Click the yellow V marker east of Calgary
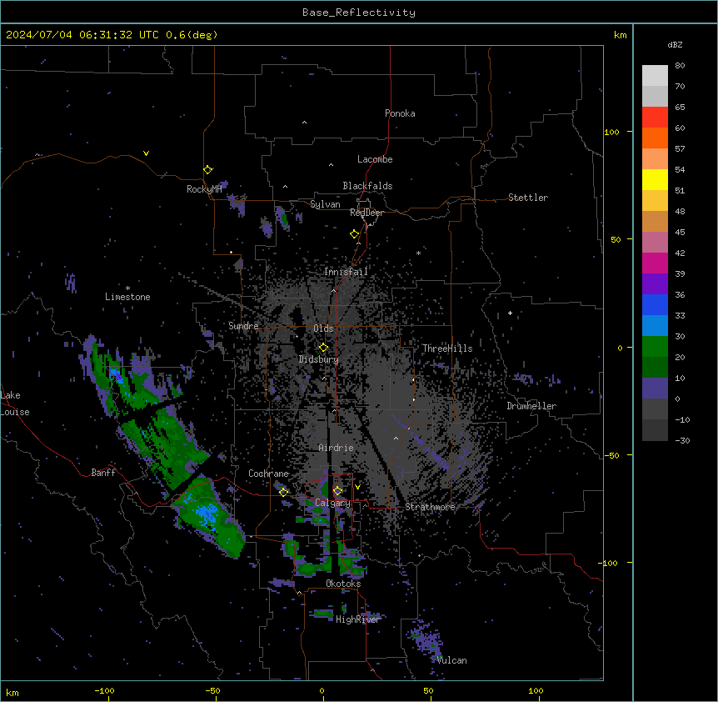This screenshot has width=718, height=702. pos(357,487)
